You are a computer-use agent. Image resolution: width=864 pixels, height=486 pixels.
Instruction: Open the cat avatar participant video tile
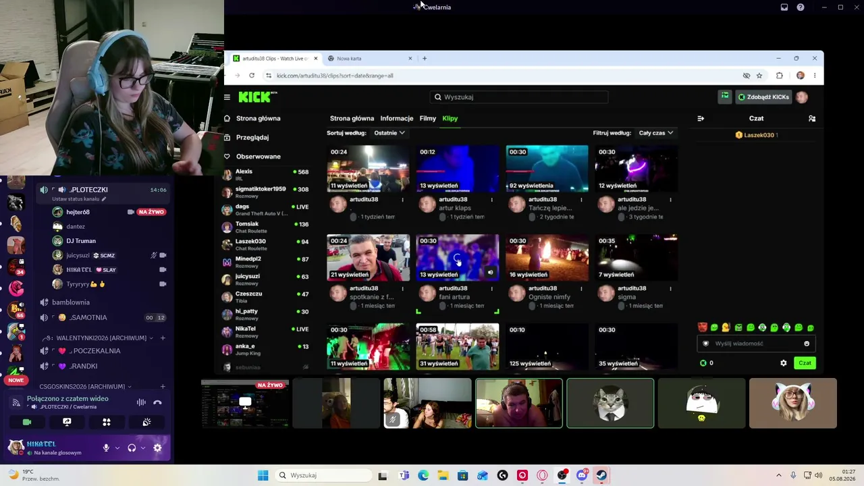(x=610, y=403)
